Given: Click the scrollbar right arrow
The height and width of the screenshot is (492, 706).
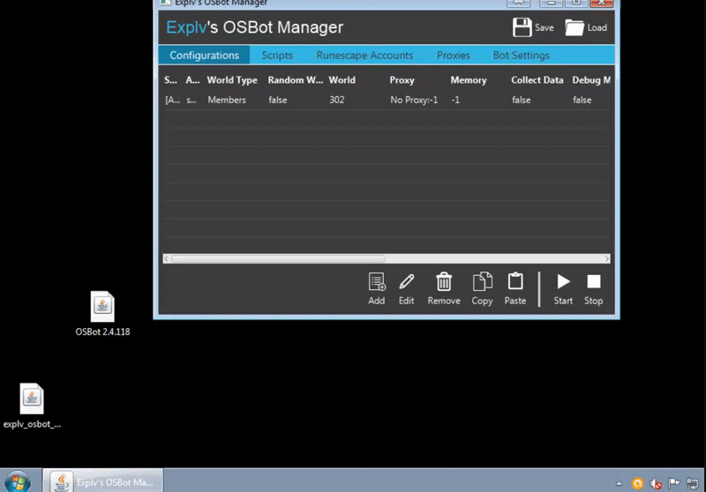Looking at the screenshot, I should click(607, 258).
